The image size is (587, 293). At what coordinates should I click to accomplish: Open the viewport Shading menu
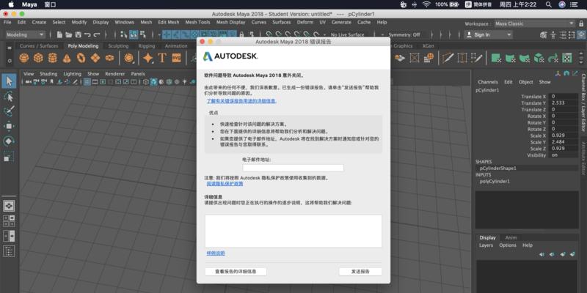click(x=48, y=74)
